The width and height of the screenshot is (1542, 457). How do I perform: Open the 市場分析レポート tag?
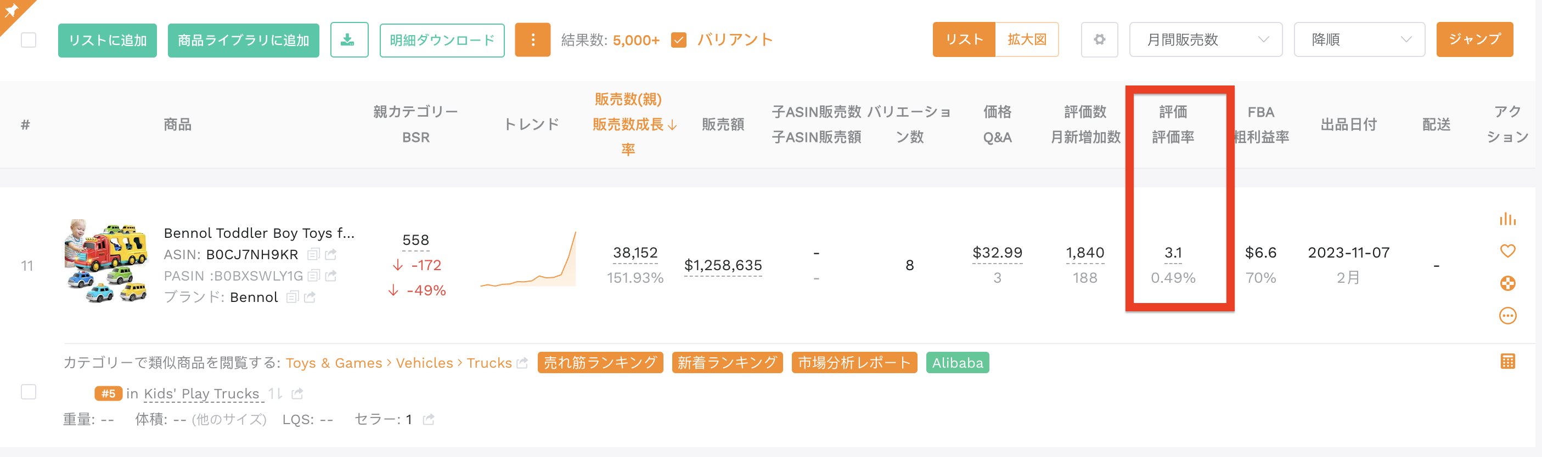[854, 363]
